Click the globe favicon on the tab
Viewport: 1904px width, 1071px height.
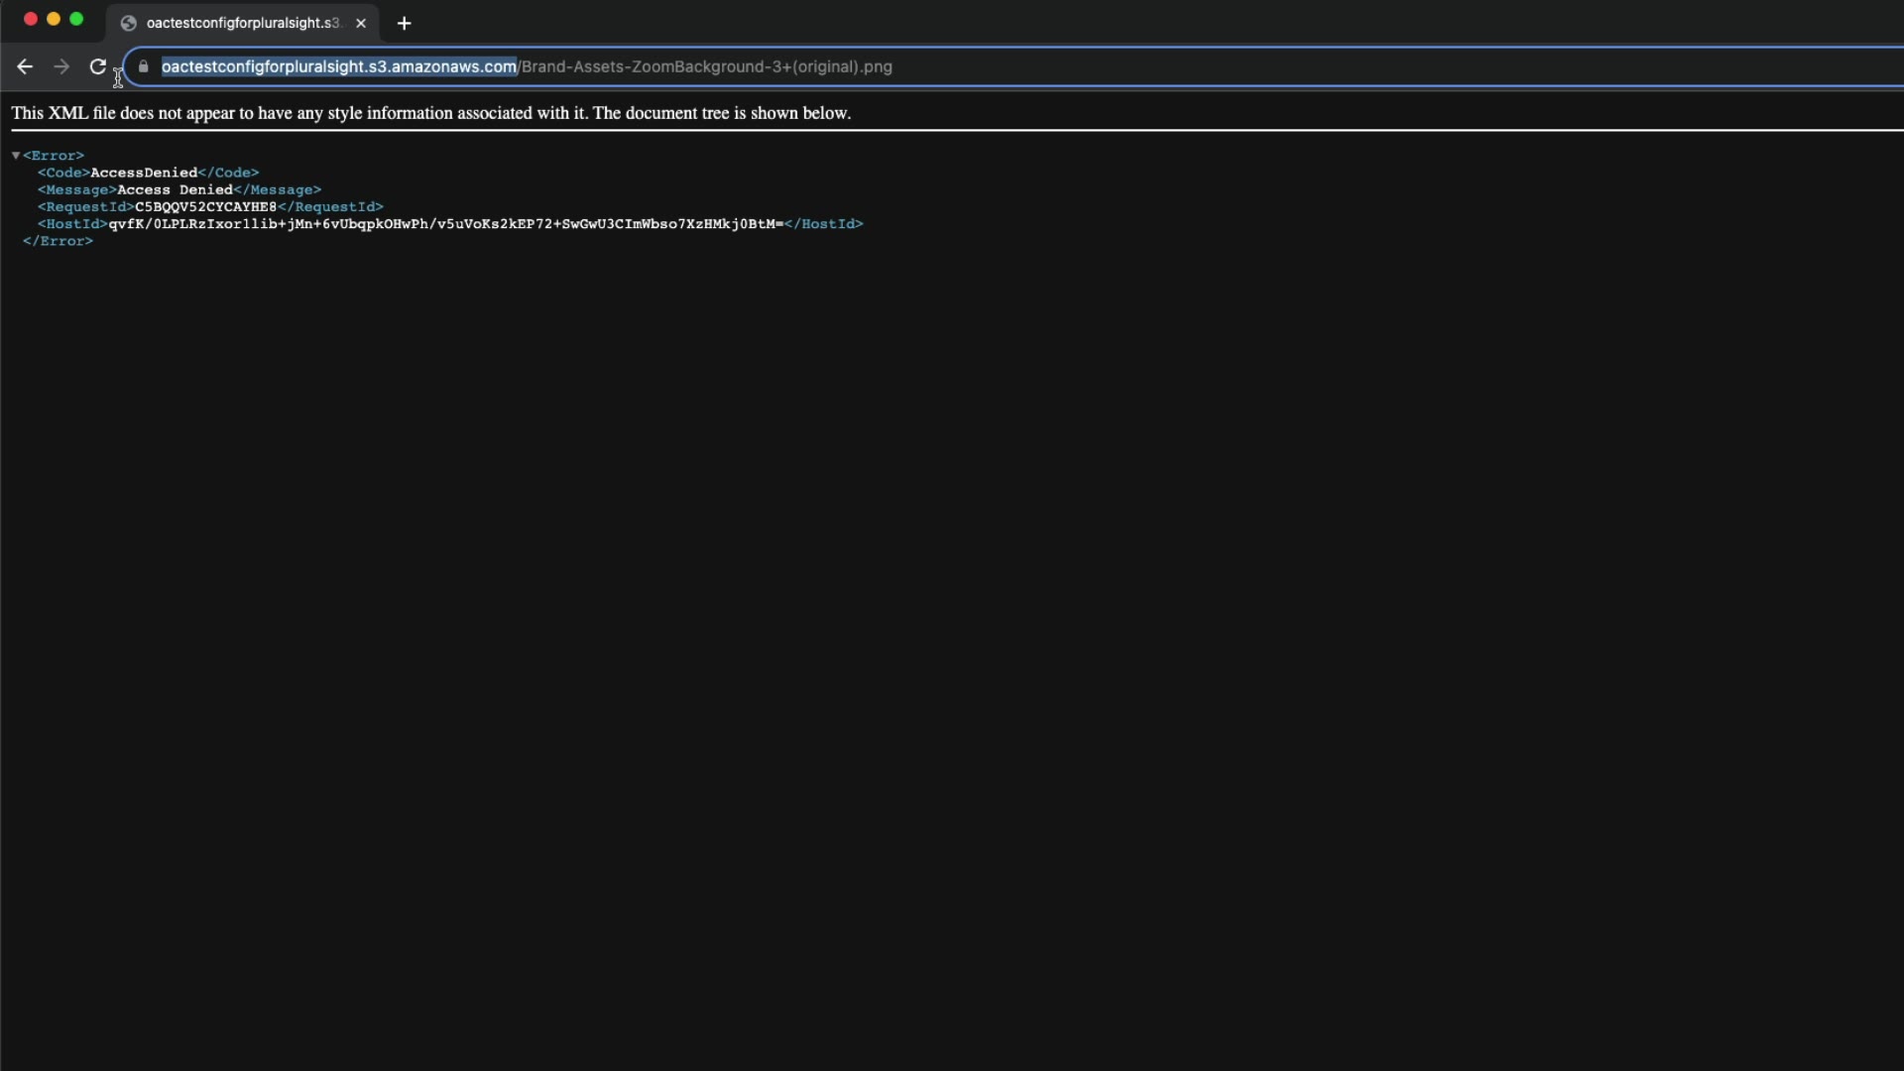click(128, 23)
